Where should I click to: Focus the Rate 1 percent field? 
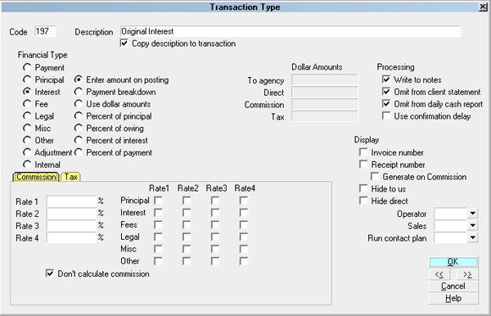(70, 201)
